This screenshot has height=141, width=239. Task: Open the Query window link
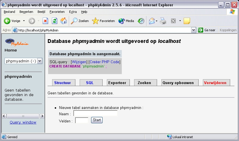click(x=23, y=122)
